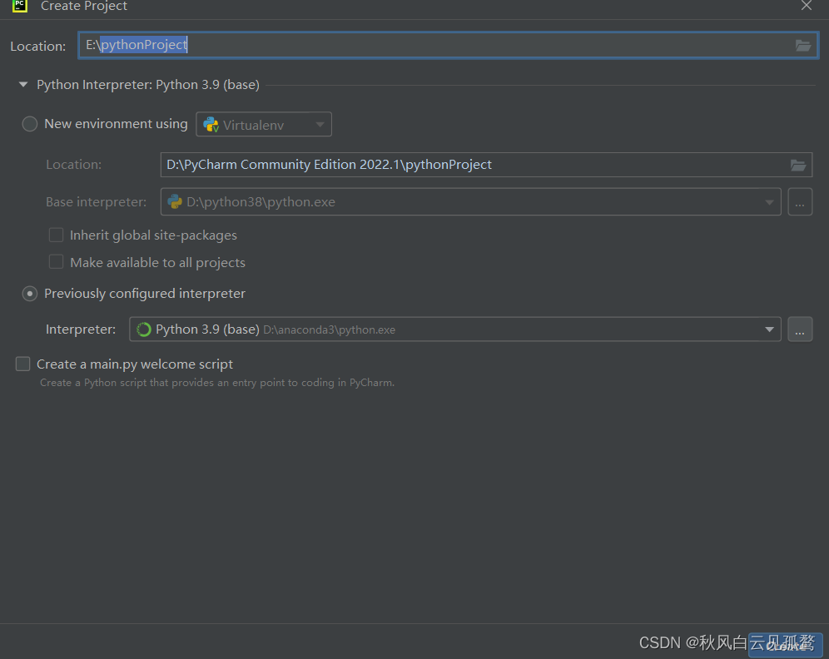Click the Create a main.py welcome script label
The image size is (829, 659).
(135, 364)
